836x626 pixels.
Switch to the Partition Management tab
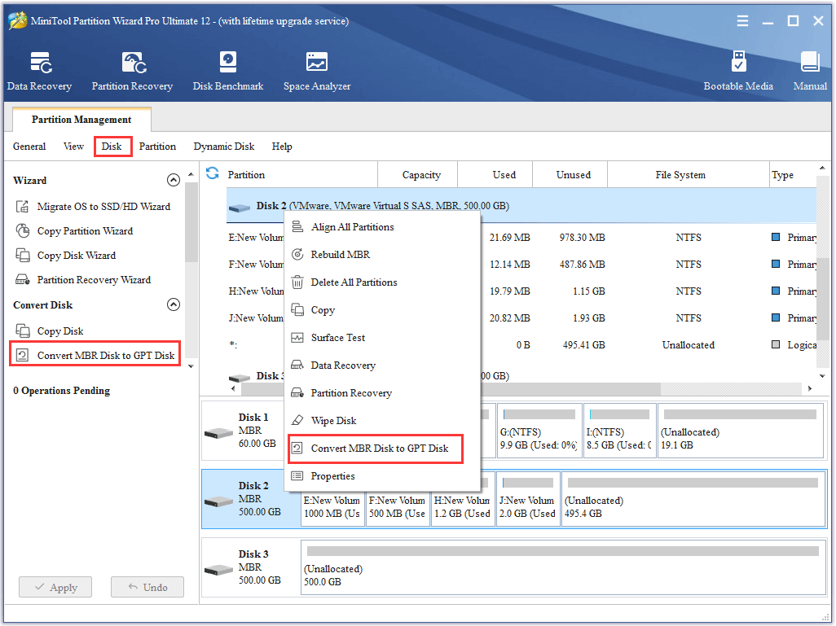pyautogui.click(x=81, y=119)
